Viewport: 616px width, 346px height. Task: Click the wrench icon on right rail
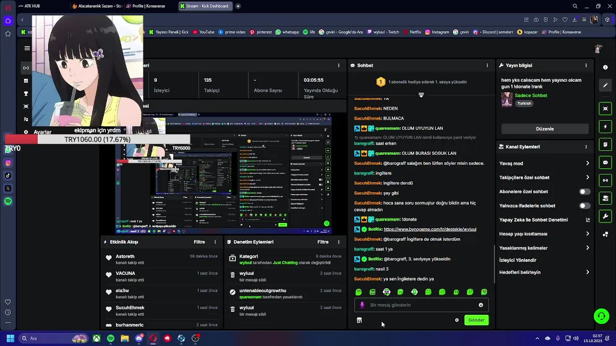605,216
